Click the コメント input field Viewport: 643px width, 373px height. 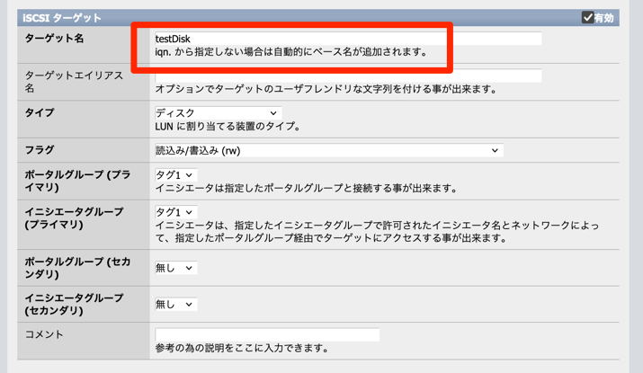pyautogui.click(x=267, y=335)
